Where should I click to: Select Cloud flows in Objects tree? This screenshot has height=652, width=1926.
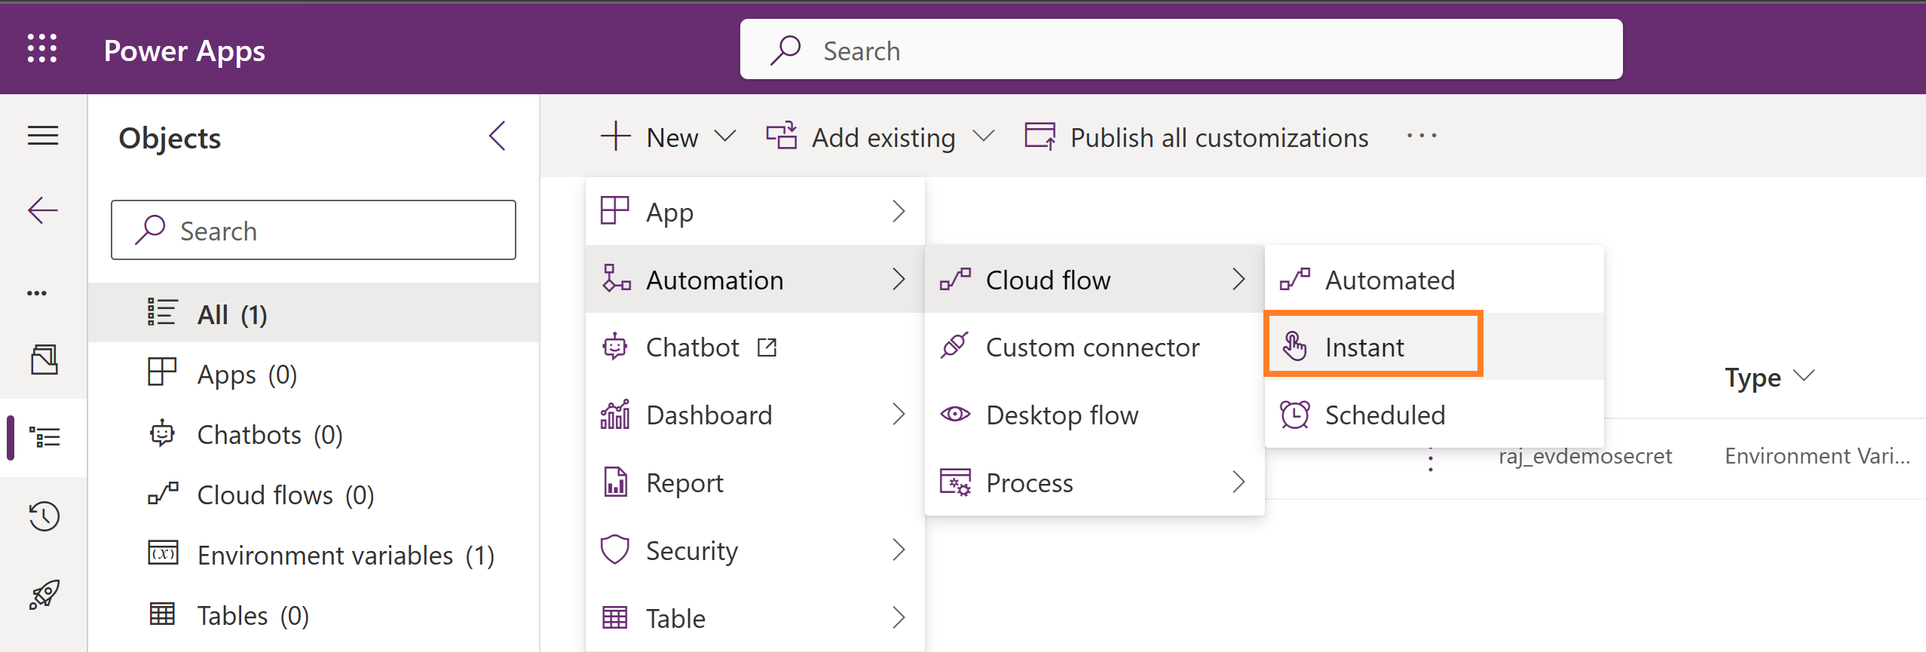point(285,495)
